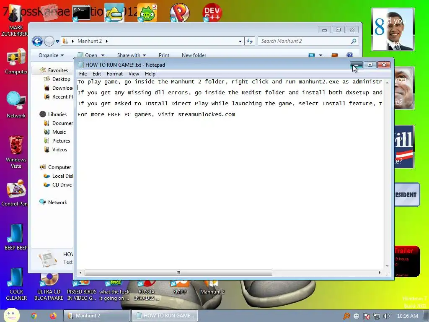
Task: Open Control Panel desktop icon
Action: click(x=15, y=193)
